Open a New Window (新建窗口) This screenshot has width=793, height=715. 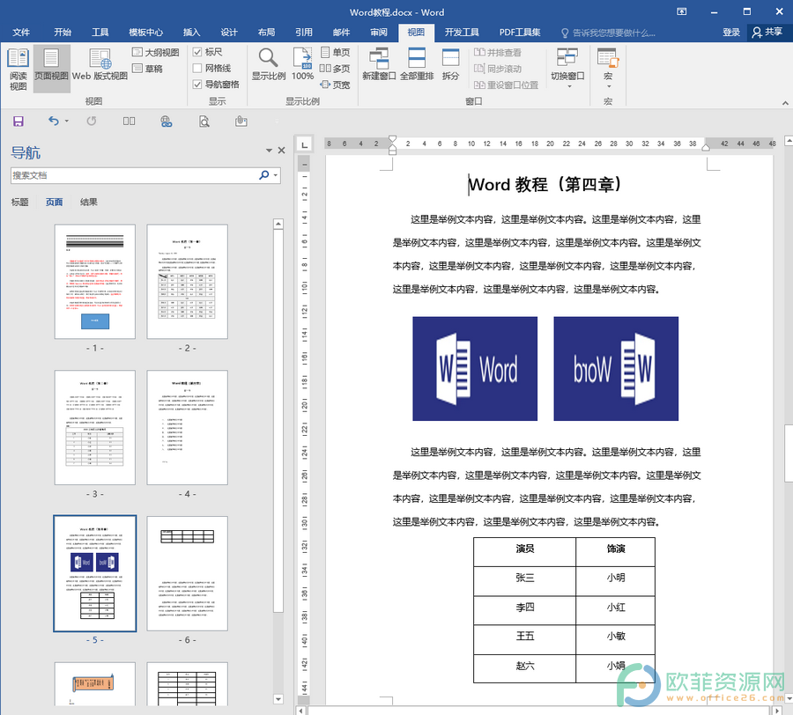pyautogui.click(x=379, y=64)
